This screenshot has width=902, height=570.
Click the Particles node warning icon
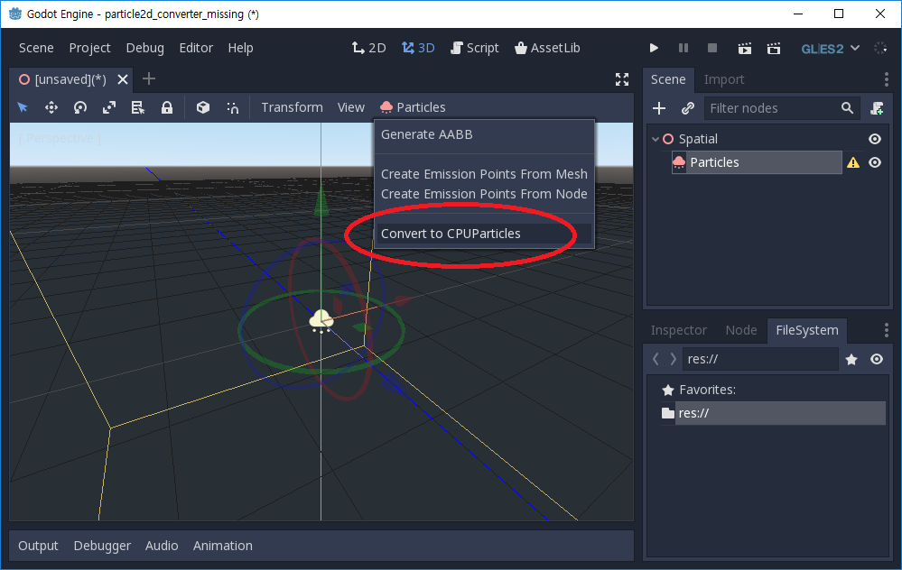pos(852,162)
